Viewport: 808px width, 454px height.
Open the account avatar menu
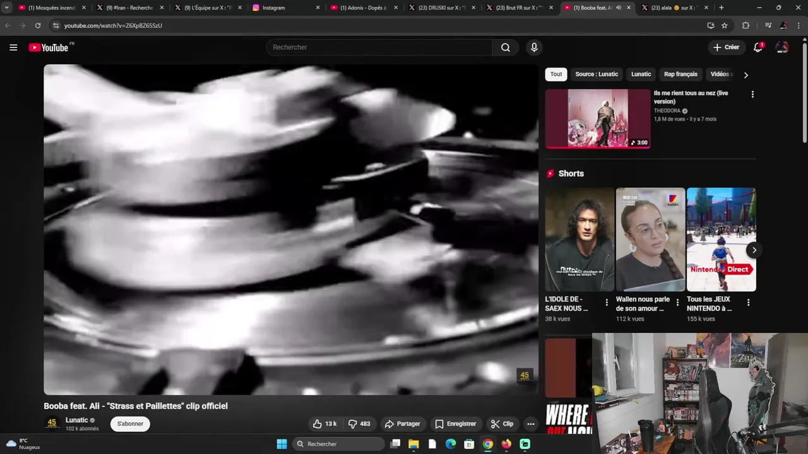click(x=782, y=47)
